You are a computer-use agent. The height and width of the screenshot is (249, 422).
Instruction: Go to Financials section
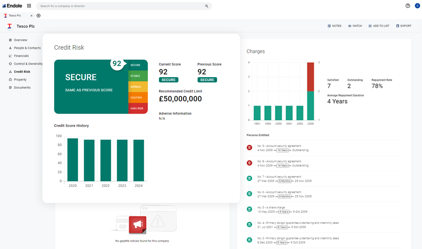[x=21, y=56]
